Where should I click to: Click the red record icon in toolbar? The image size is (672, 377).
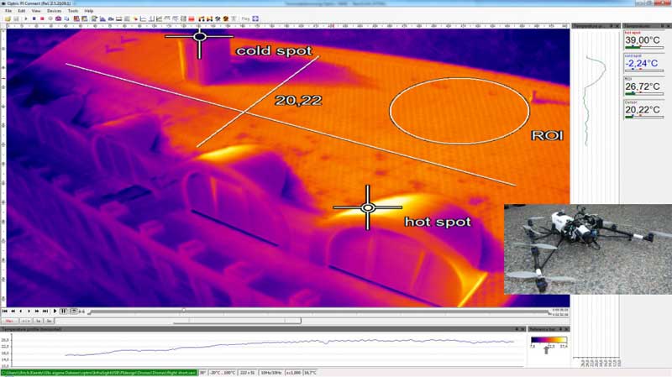40,18
